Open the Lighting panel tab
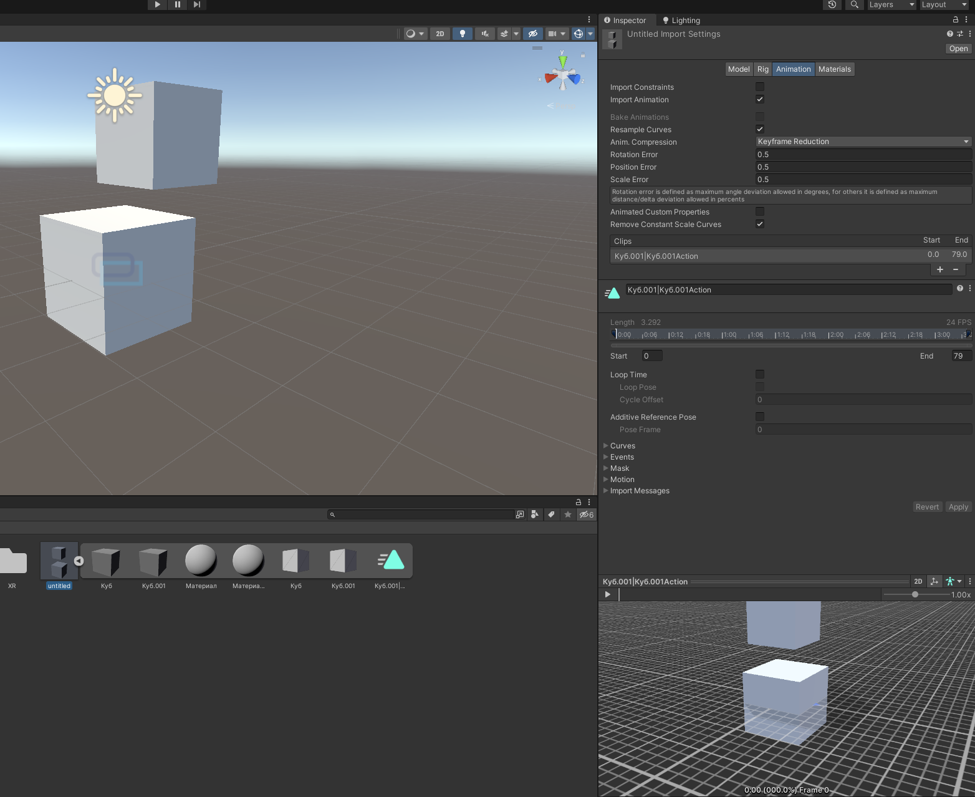The width and height of the screenshot is (975, 797). [x=681, y=20]
